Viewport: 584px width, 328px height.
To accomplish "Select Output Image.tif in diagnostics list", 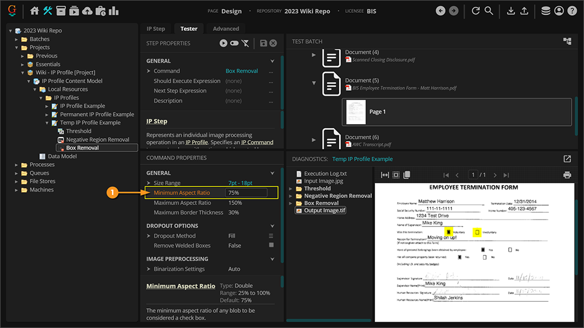I will 325,210.
